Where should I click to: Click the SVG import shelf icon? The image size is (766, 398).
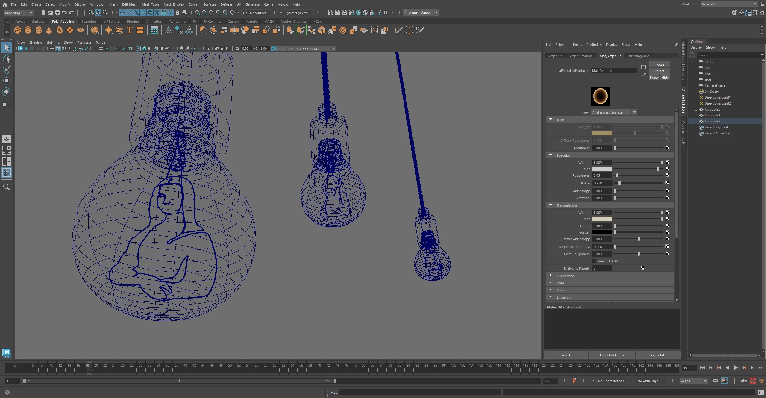point(140,30)
